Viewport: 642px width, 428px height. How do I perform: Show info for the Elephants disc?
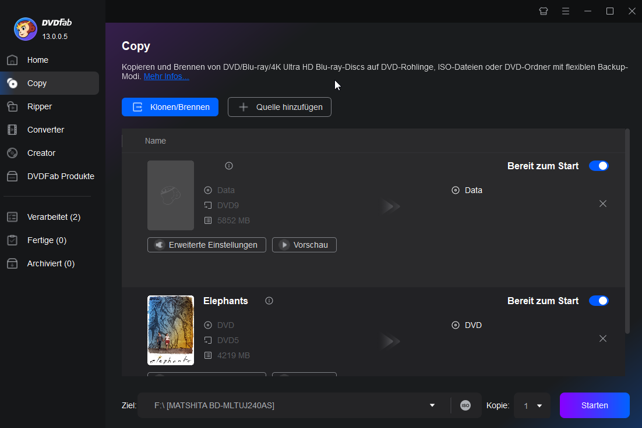tap(269, 301)
